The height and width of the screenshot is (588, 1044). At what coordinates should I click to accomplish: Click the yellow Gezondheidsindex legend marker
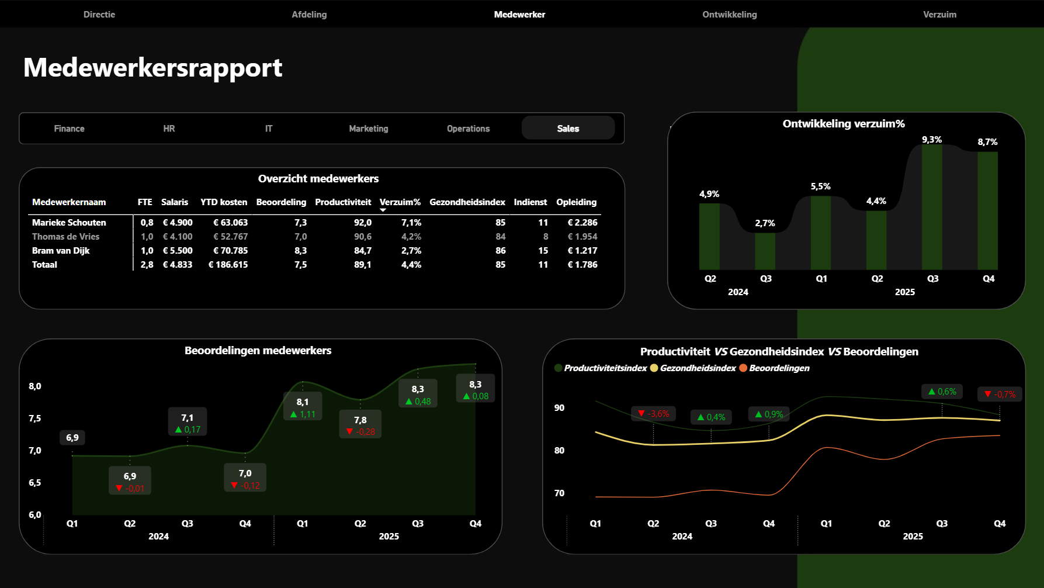654,368
